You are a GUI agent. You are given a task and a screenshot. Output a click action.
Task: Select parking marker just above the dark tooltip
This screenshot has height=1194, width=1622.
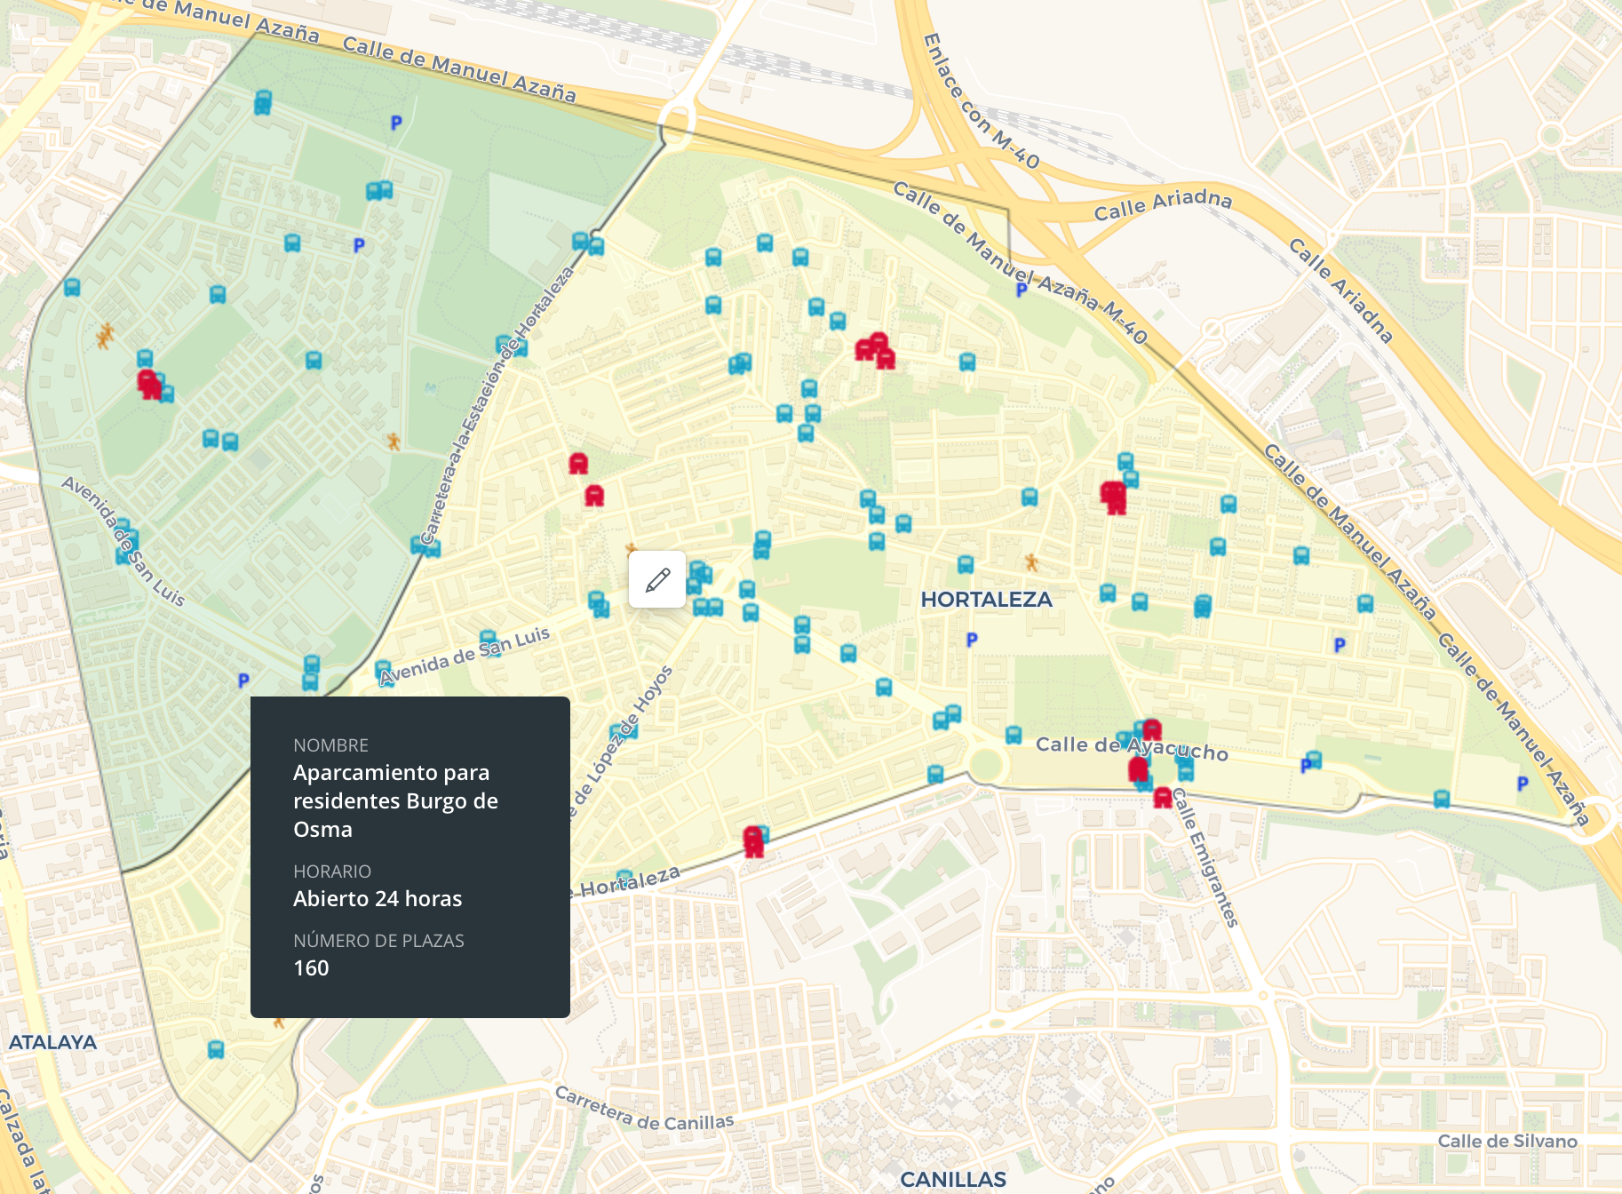243,681
